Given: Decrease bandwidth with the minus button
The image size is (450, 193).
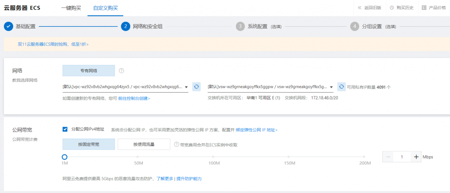Looking at the screenshot, I should [x=388, y=157].
